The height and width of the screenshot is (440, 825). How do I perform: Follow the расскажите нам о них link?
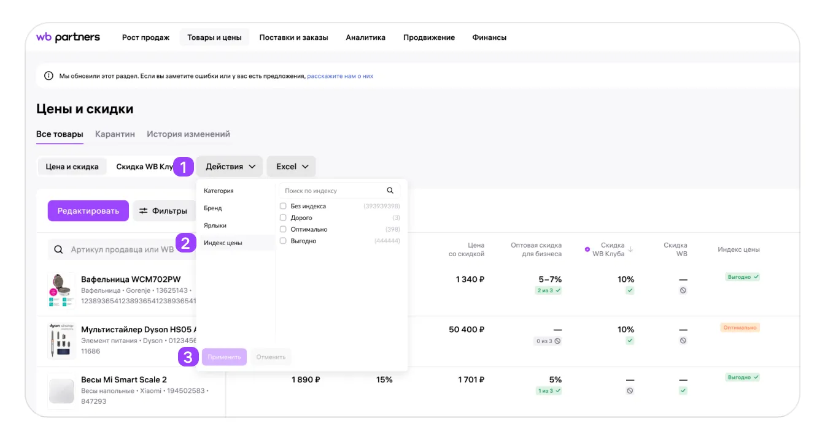click(x=340, y=76)
